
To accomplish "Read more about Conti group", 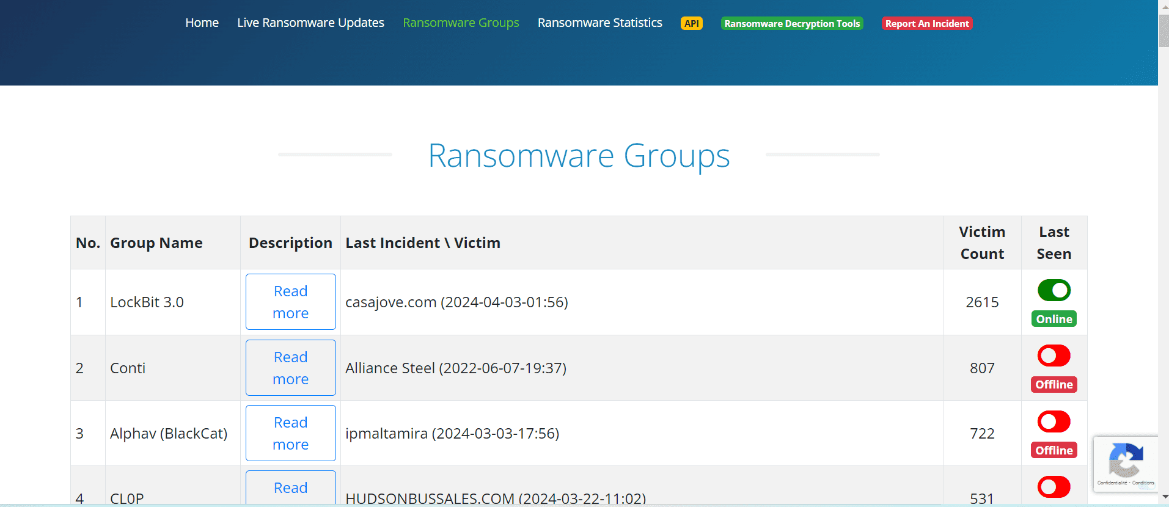I will tap(291, 368).
